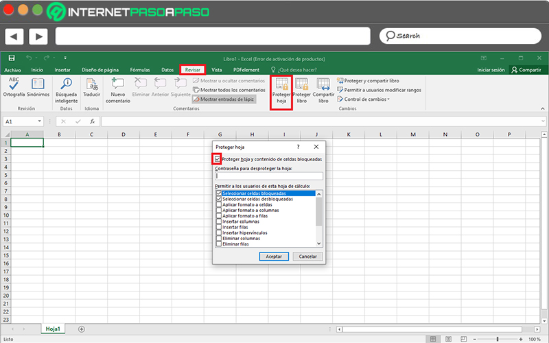
Task: Open ribbon display options button
Action: (x=484, y=58)
